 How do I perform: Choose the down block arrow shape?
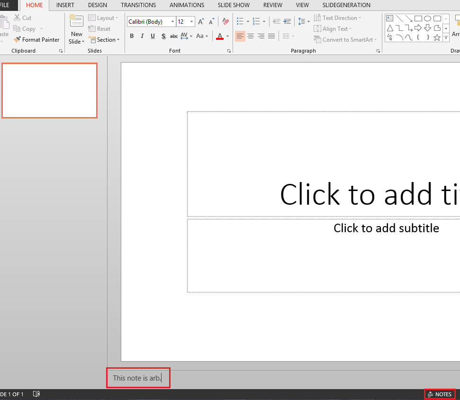pyautogui.click(x=427, y=28)
